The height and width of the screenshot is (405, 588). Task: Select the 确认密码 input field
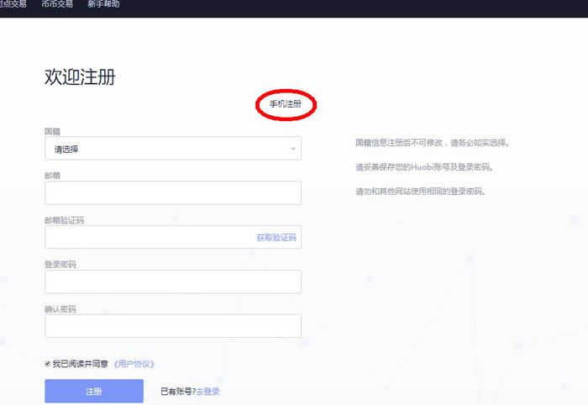point(172,326)
